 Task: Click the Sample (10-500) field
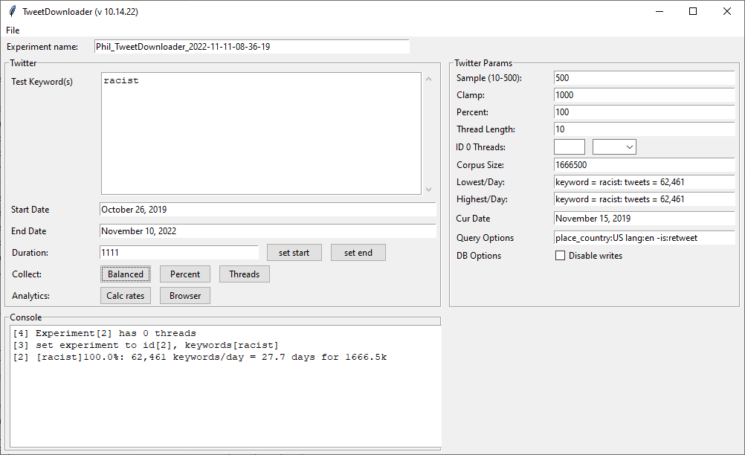(644, 78)
